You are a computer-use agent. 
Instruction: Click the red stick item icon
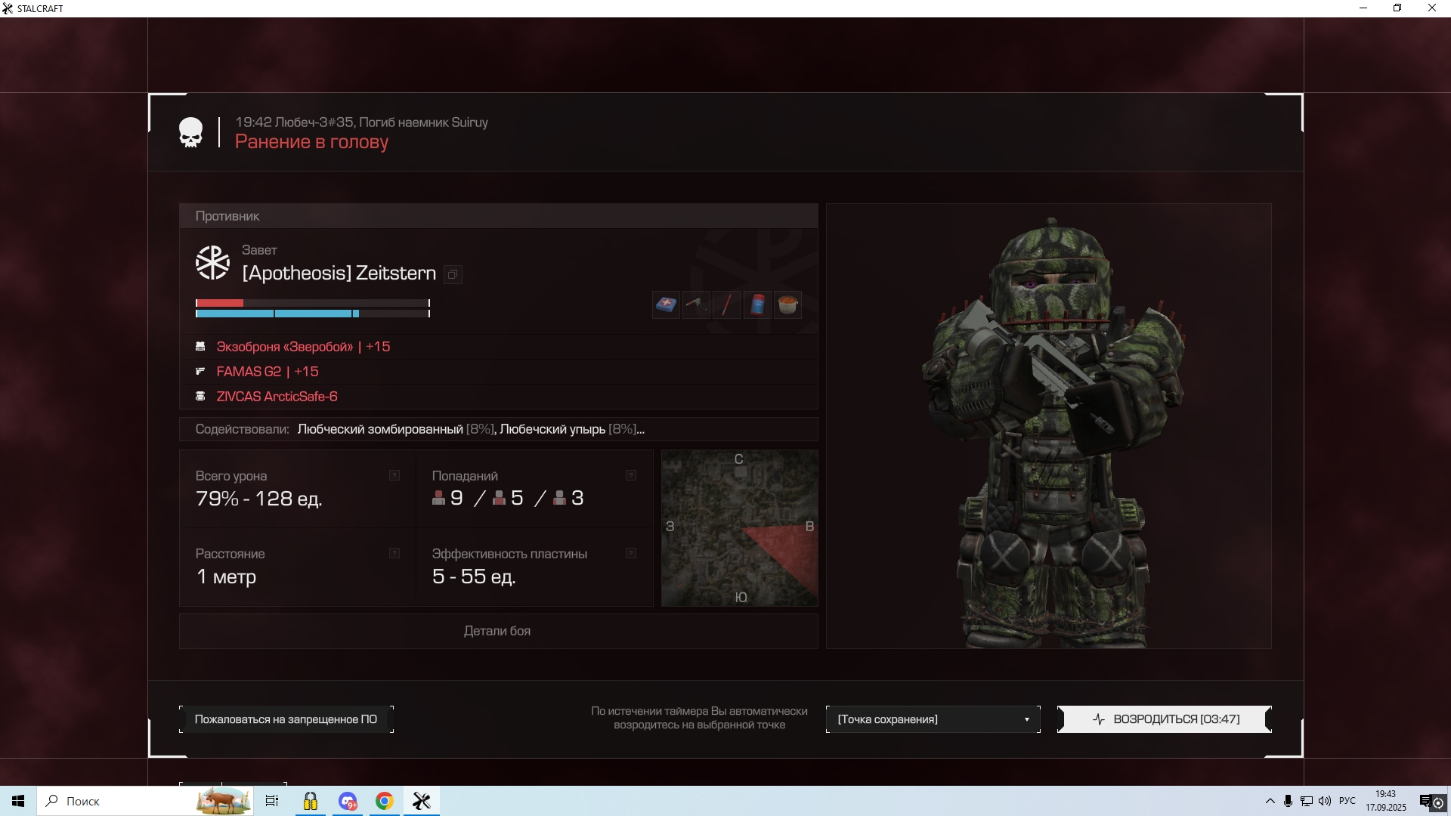(x=726, y=304)
